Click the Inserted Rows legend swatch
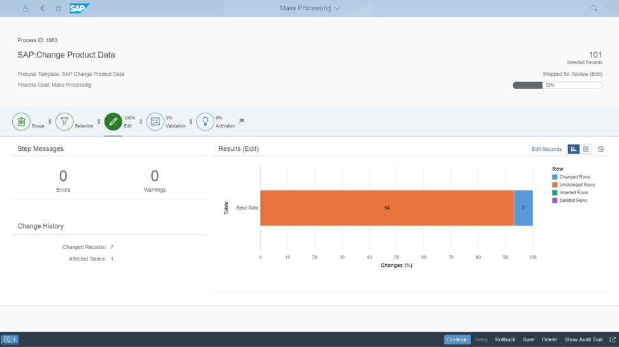 (x=555, y=193)
